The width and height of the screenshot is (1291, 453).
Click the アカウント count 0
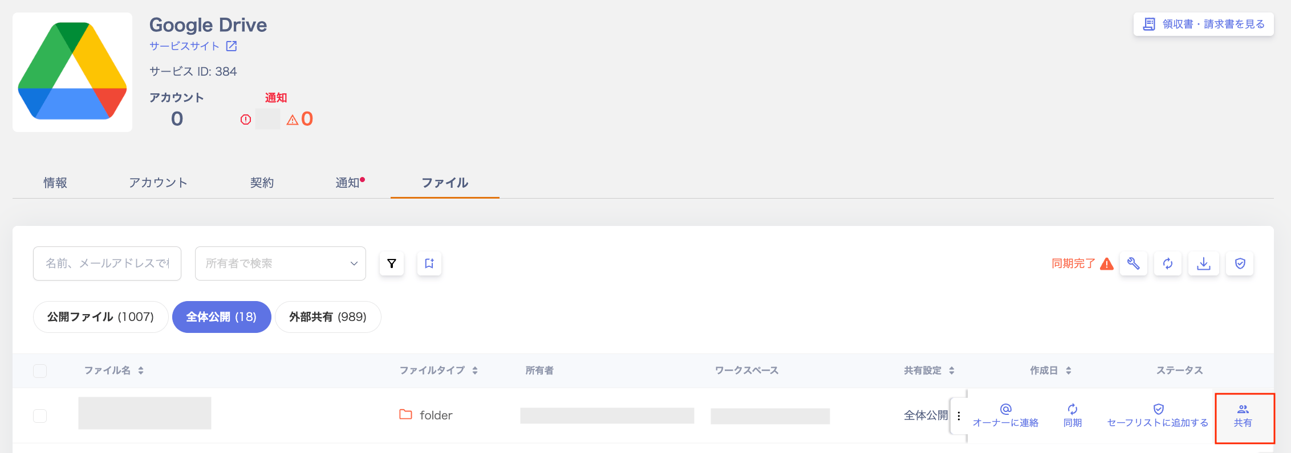177,119
